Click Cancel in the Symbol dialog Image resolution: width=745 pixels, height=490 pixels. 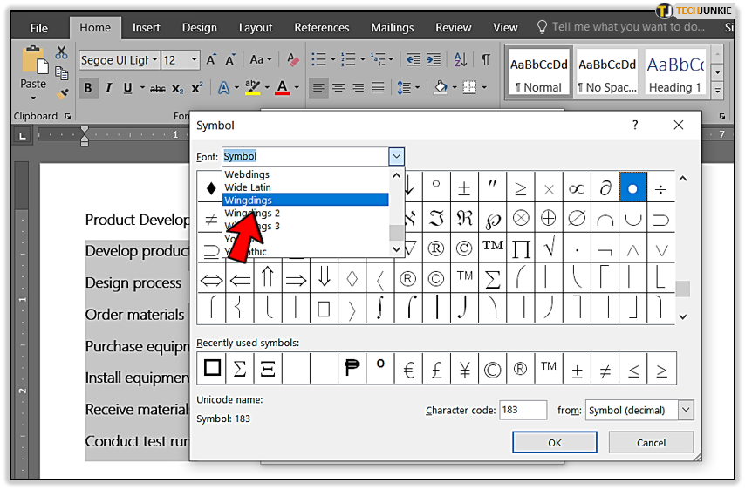tap(651, 443)
